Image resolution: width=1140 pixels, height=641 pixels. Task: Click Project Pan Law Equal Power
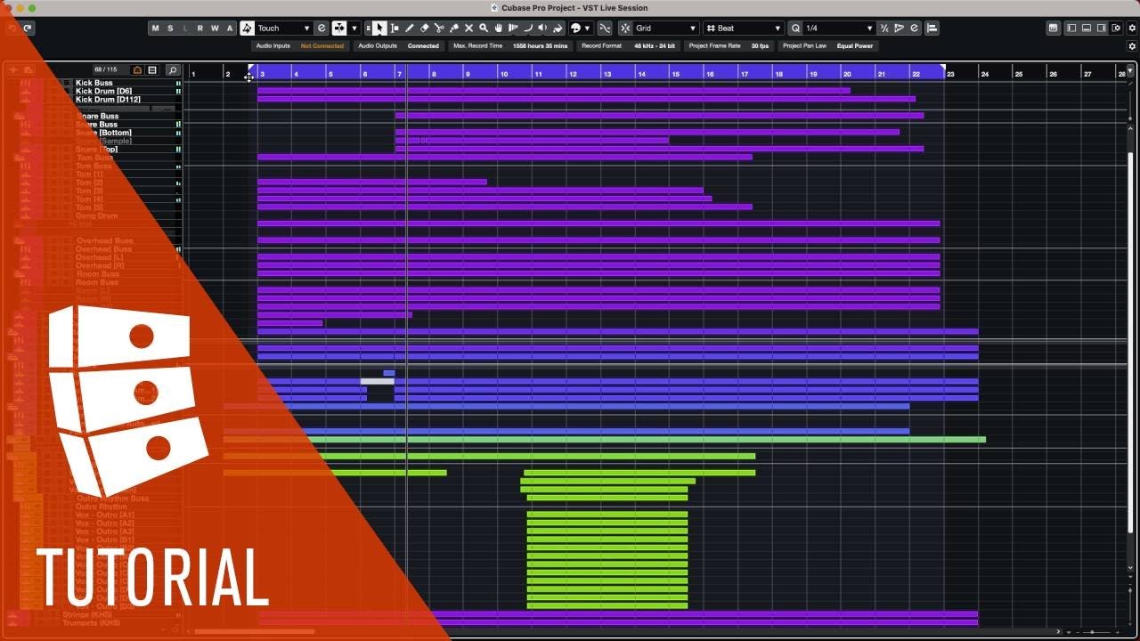pos(828,46)
